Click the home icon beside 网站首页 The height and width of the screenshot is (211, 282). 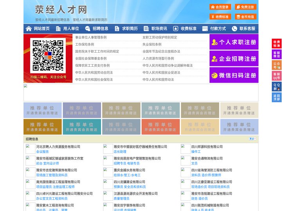[29, 29]
